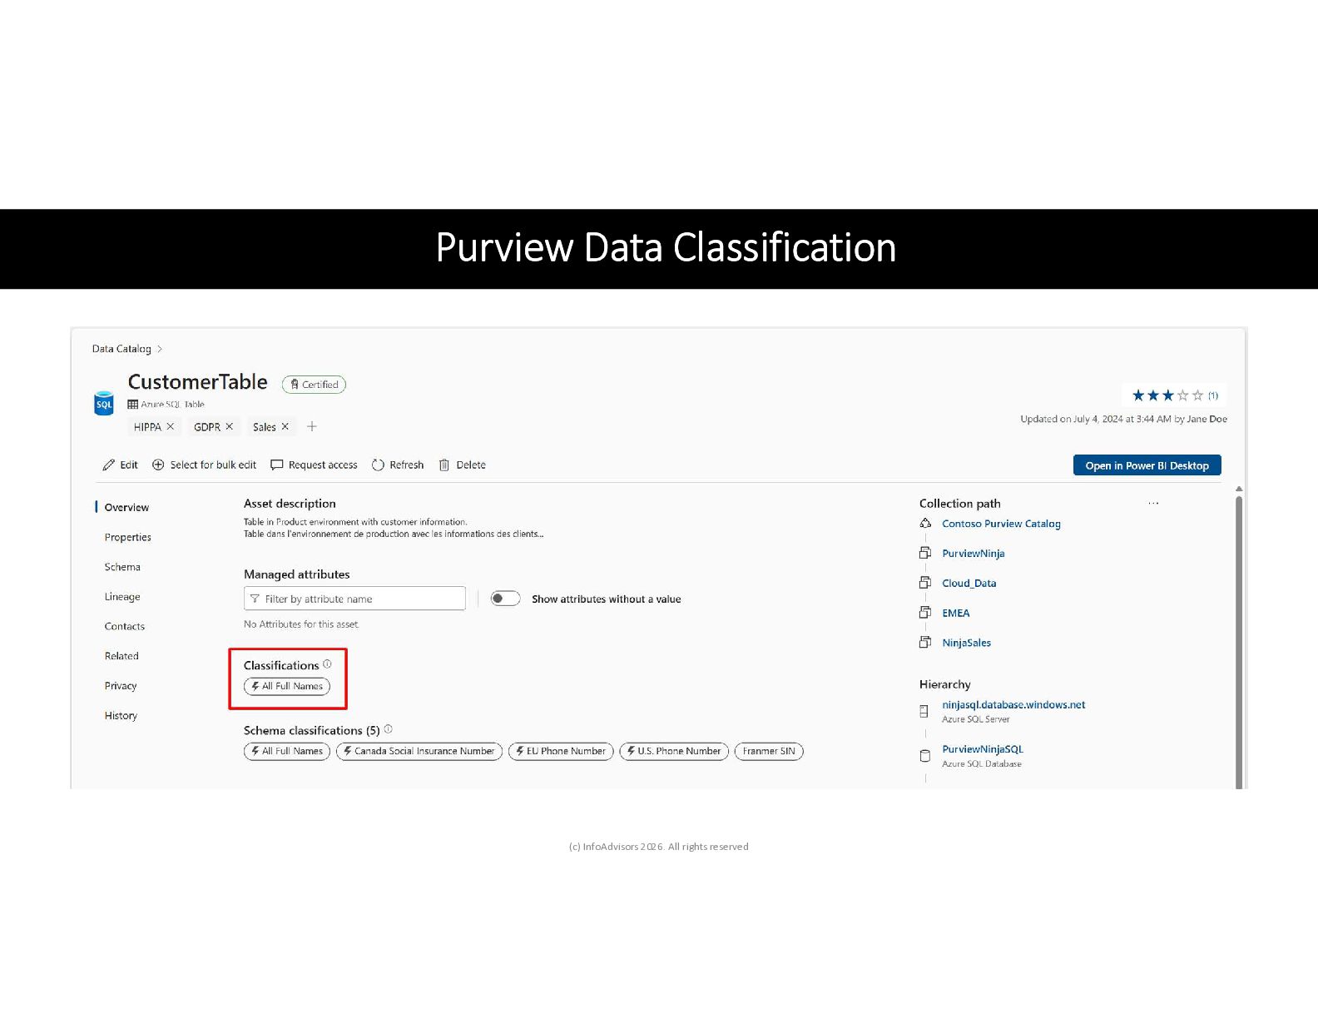Select U.S. Phone Number chip
1318x1019 pixels.
coord(674,751)
